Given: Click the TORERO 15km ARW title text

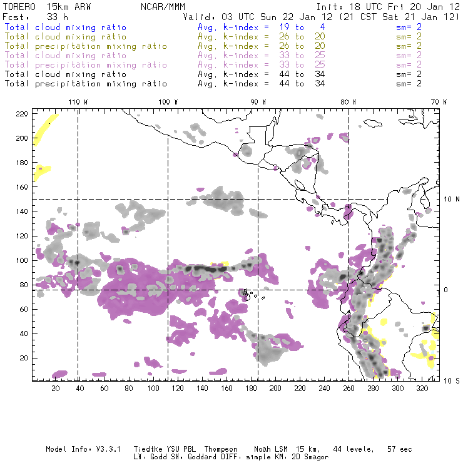Looking at the screenshot, I should [x=37, y=6].
